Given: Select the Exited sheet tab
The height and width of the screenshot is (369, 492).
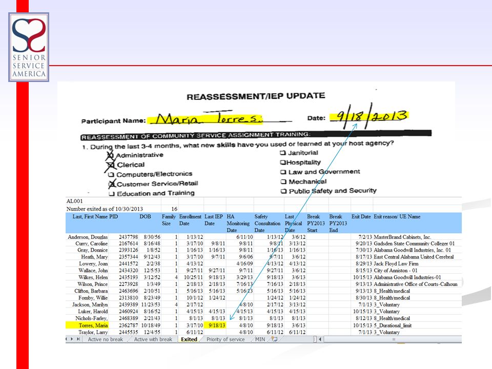Looking at the screenshot, I should [189, 339].
